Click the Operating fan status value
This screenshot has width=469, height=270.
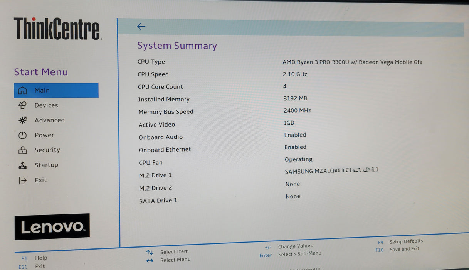pyautogui.click(x=299, y=159)
